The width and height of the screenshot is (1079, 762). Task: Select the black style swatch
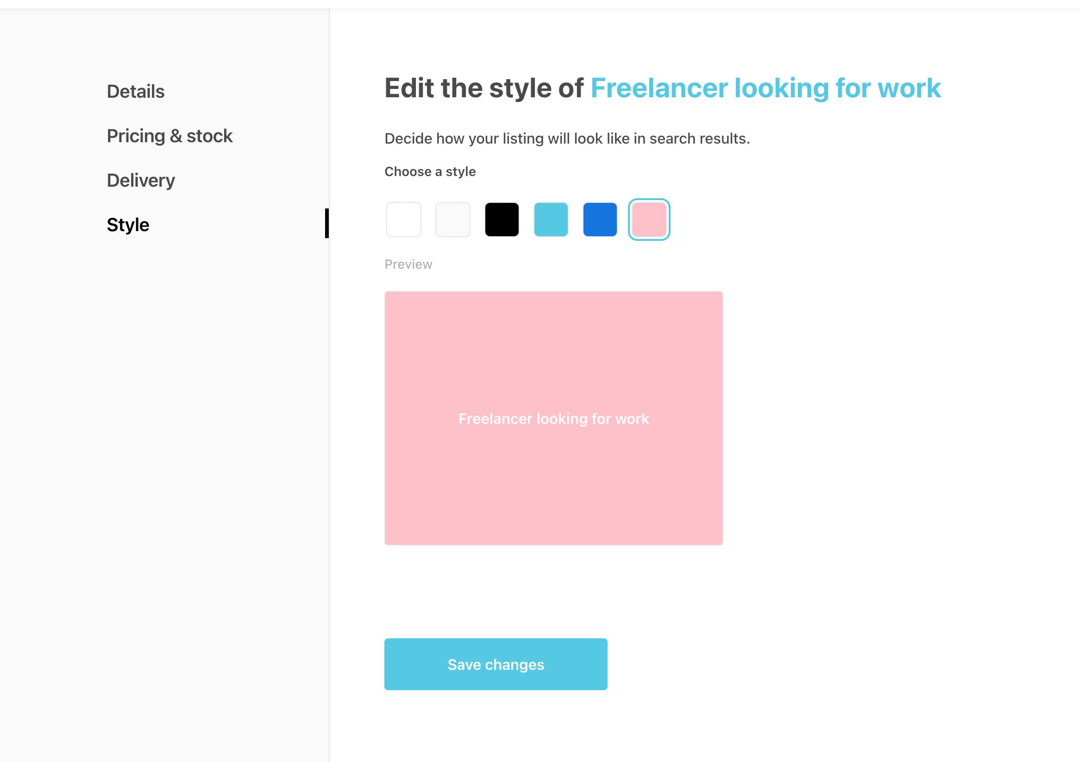(x=502, y=220)
